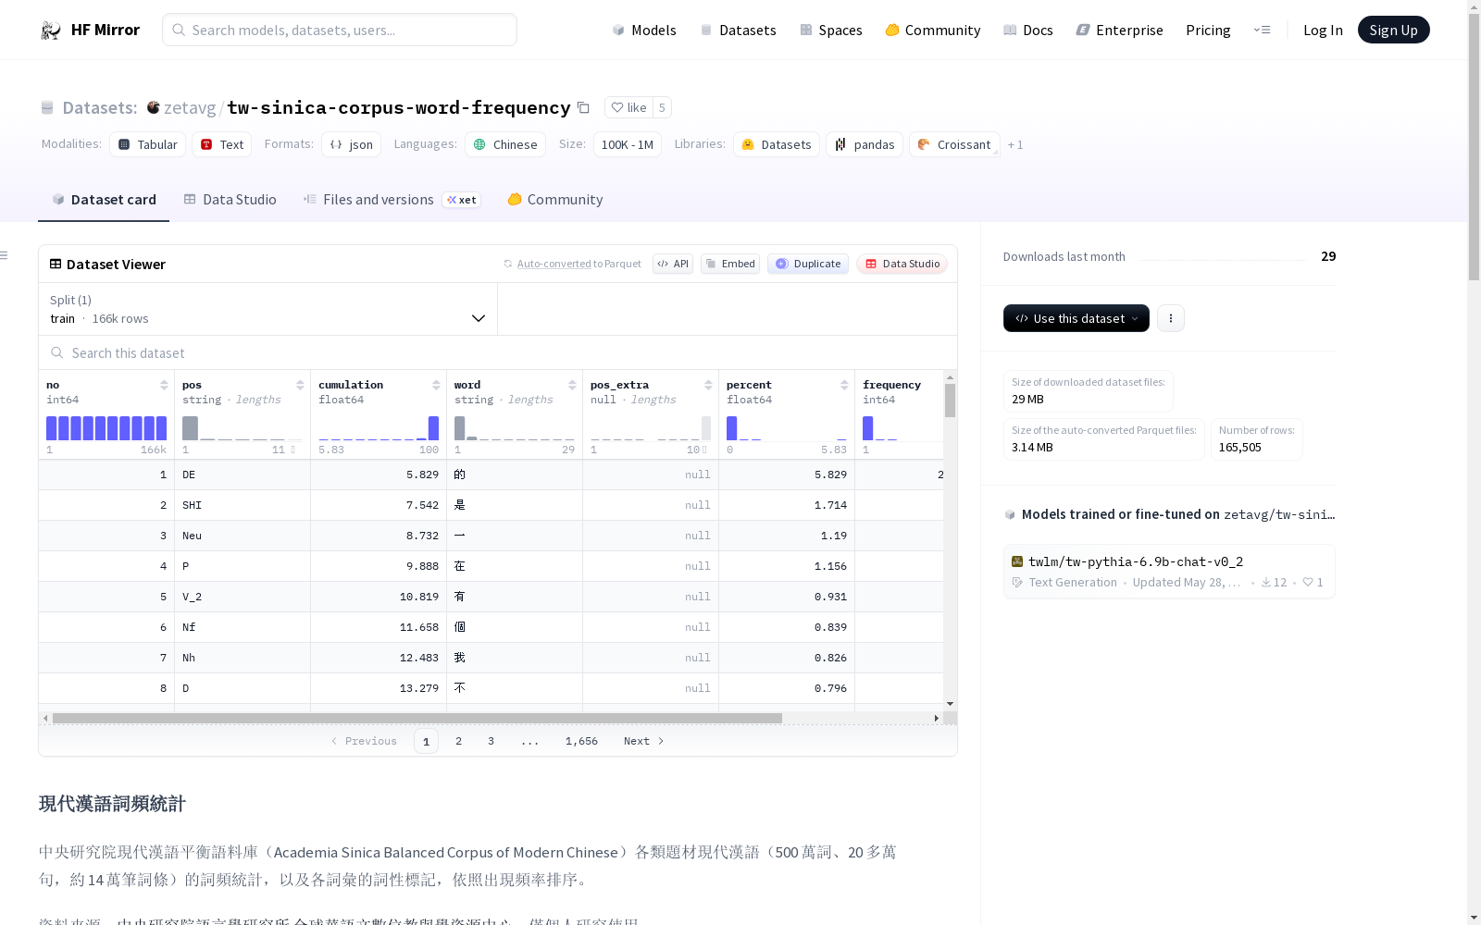This screenshot has width=1481, height=925.
Task: Switch to the Files and versions tab
Action: coord(378,200)
